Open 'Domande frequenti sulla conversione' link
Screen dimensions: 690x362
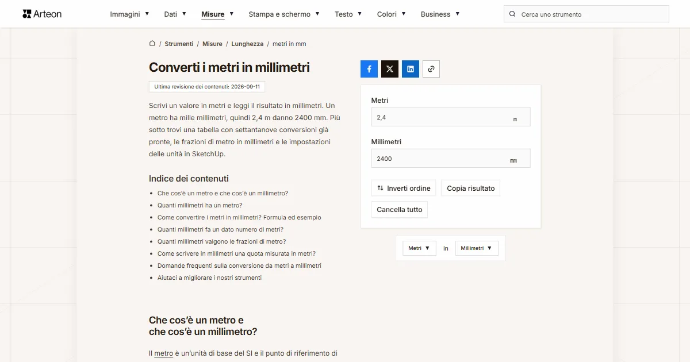tap(239, 266)
